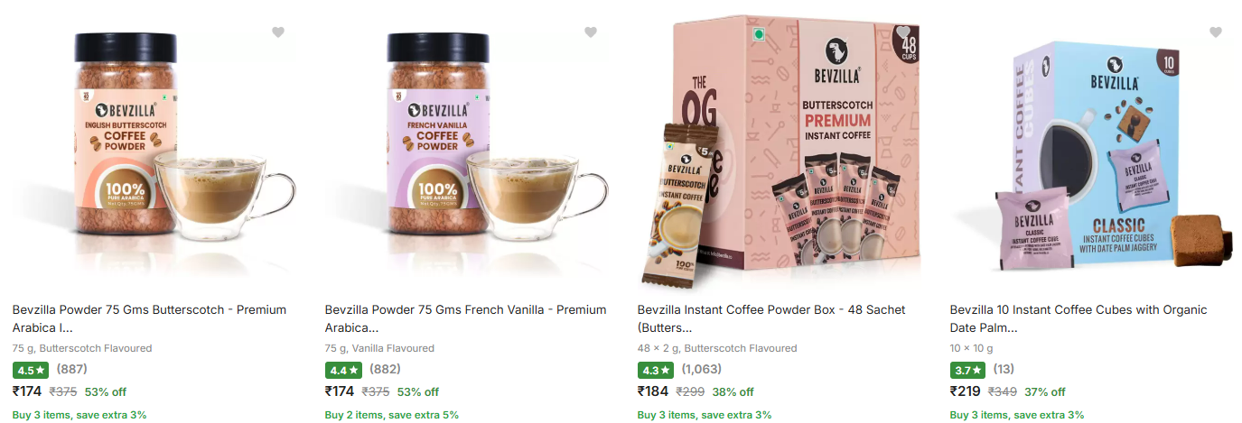Tap the heart icon on French Vanilla jar
1242x423 pixels.
pos(591,32)
